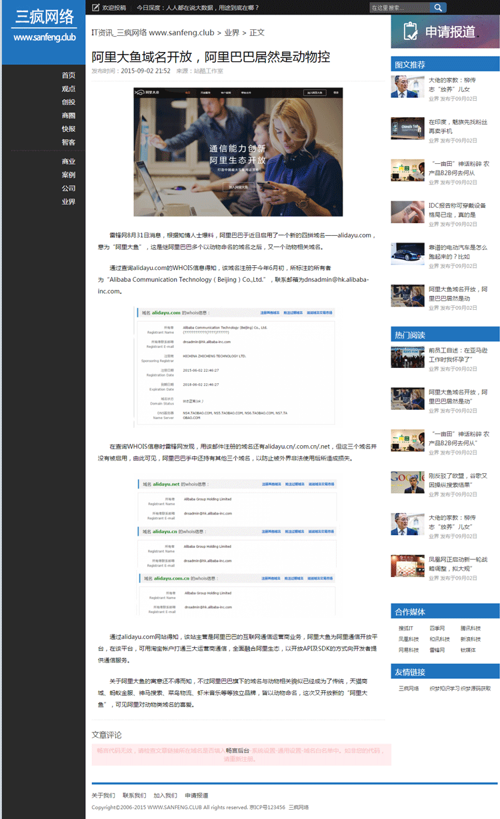This screenshot has width=500, height=819.
Task: Click friend link 织梦源码获取
Action: coord(475,688)
